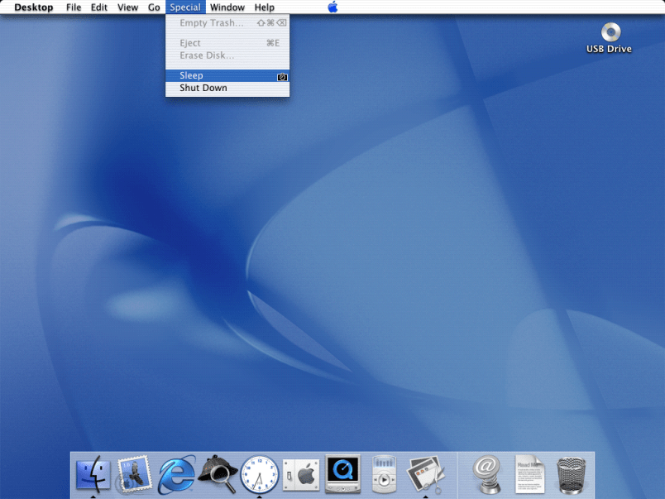The image size is (665, 499).
Task: Open the Trash in the dock
Action: 572,474
